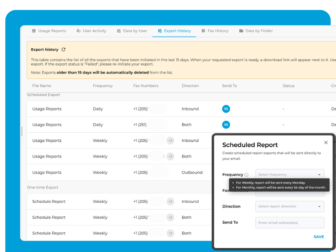Select the Usage Reports Daily Inbound row name
The image size is (336, 252).
(47, 109)
